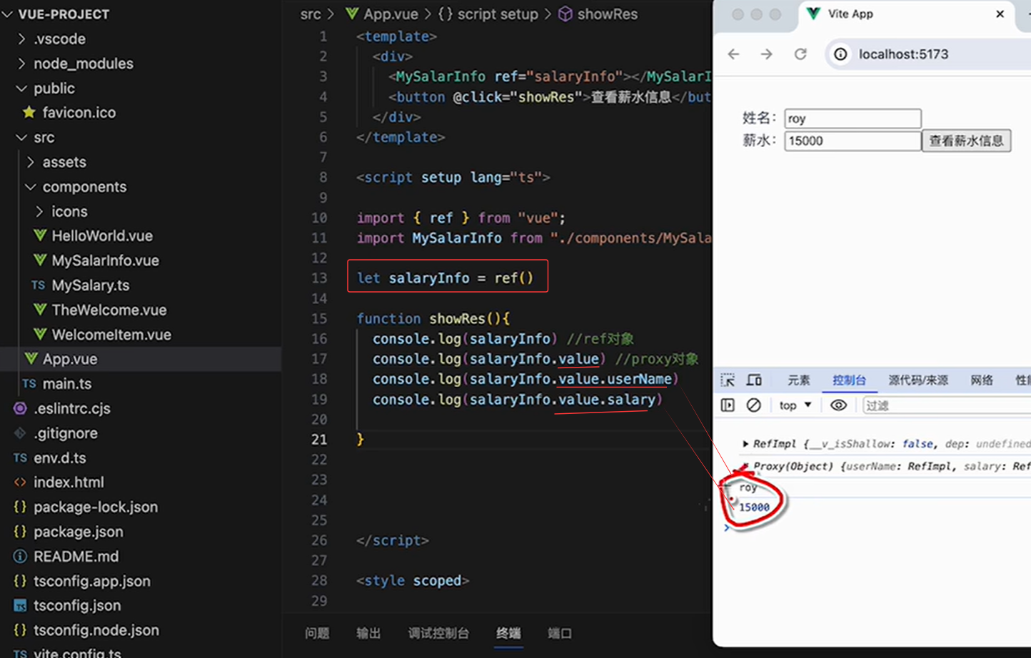Switch to the 网络 DevTools tab
Image resolution: width=1031 pixels, height=658 pixels.
coord(982,380)
